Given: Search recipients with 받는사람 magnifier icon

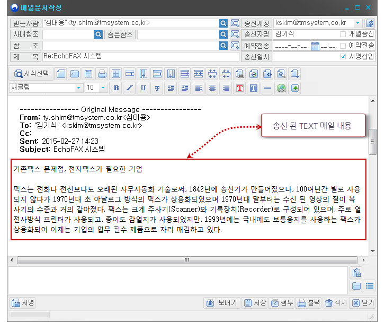Looking at the screenshot, I should (x=223, y=23).
